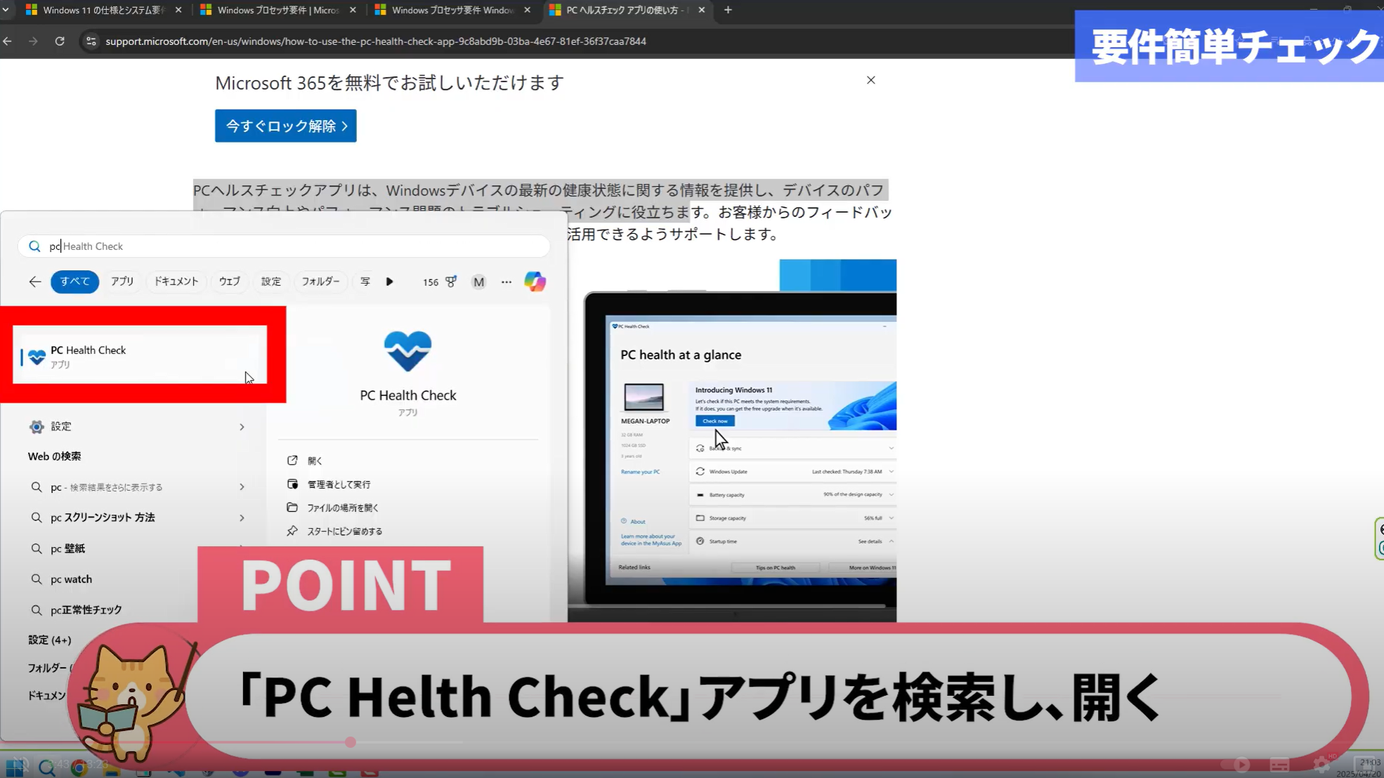Open a new browser tab with plus
The width and height of the screenshot is (1384, 778).
pos(728,10)
